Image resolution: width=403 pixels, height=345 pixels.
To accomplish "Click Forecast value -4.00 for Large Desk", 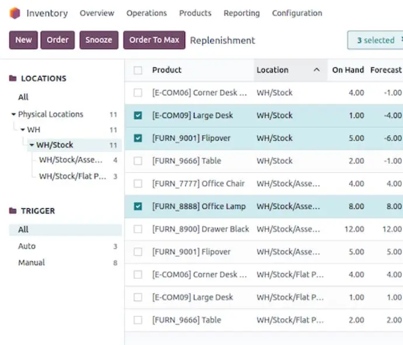I will (392, 116).
